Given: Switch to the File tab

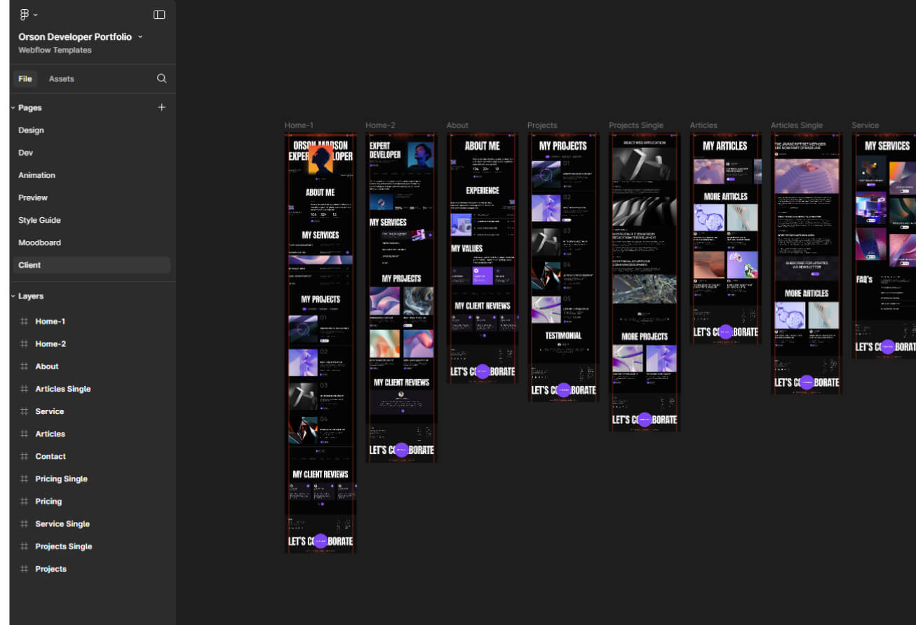Looking at the screenshot, I should tap(25, 79).
